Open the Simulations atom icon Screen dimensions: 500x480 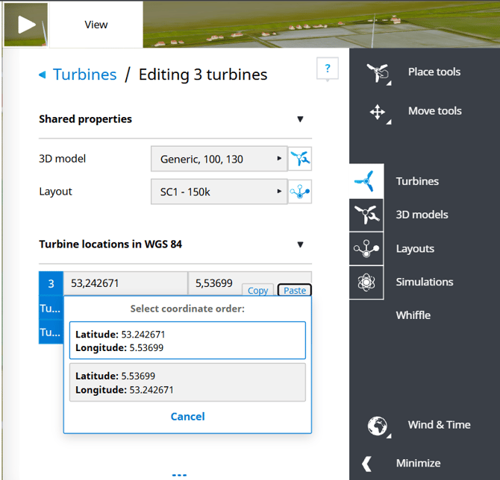[x=366, y=282]
